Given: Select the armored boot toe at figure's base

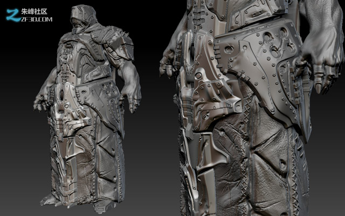Looking at the screenshot, I should click(103, 206).
